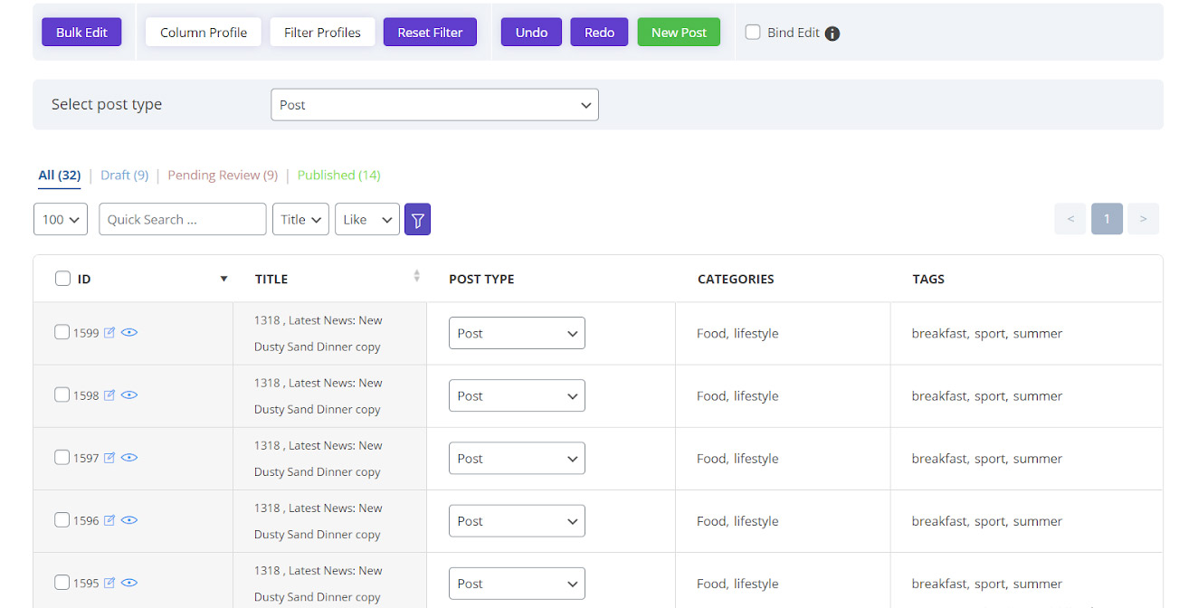
Task: Switch to Published (14) tab
Action: (x=338, y=176)
